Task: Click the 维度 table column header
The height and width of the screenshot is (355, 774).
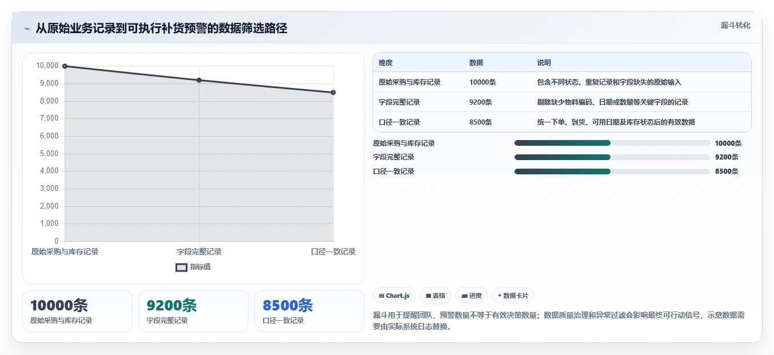Action: (385, 63)
